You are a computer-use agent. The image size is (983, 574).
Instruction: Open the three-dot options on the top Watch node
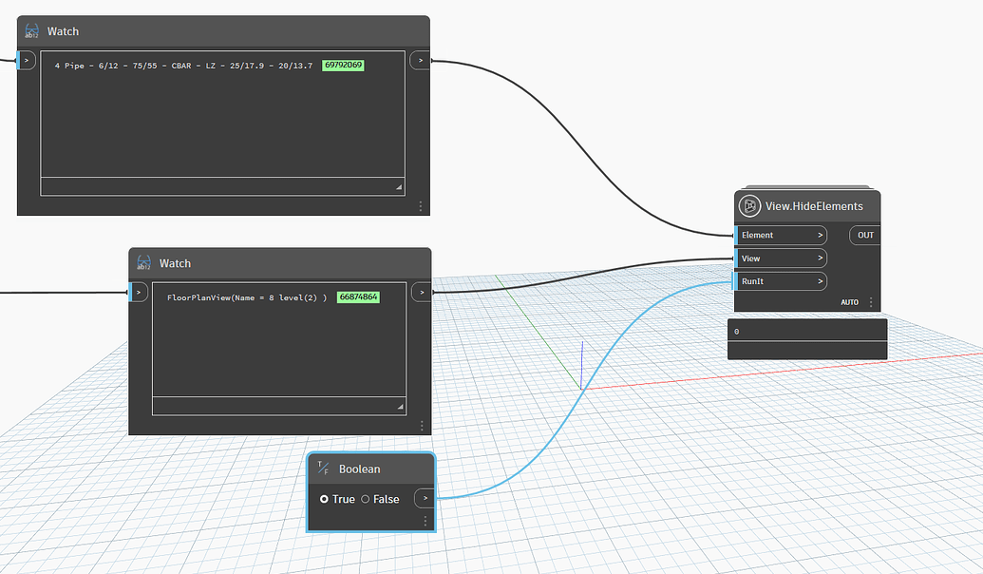point(421,204)
